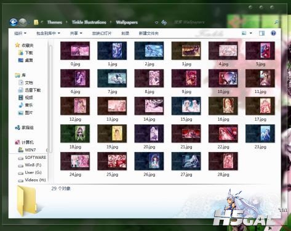291x231 pixels.
Task: Select the 7.jpg thumbnail
Action: pos(112,78)
